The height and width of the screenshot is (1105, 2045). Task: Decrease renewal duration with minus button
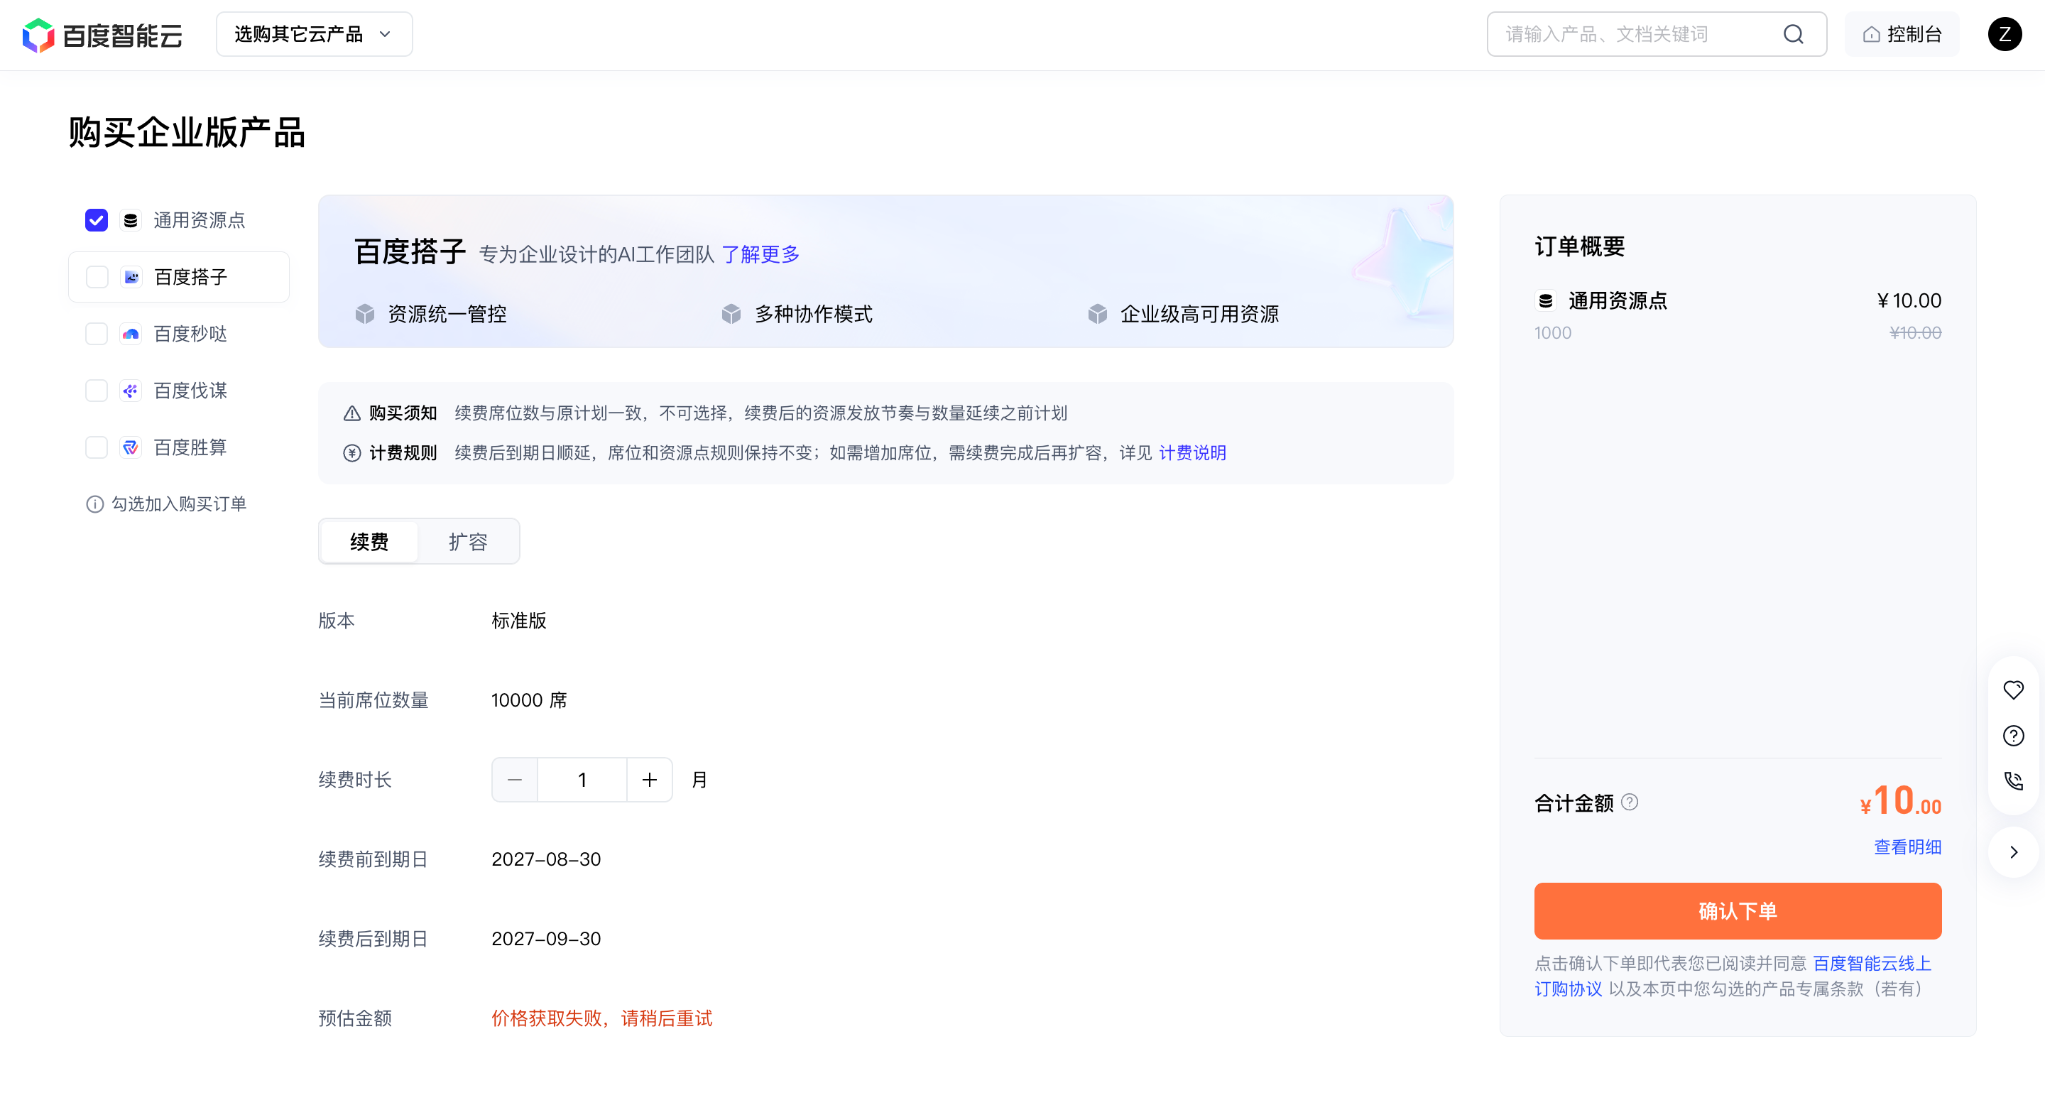[514, 780]
